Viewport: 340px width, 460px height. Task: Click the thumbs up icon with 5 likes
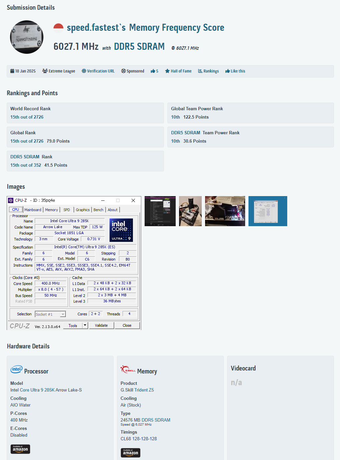(x=154, y=71)
